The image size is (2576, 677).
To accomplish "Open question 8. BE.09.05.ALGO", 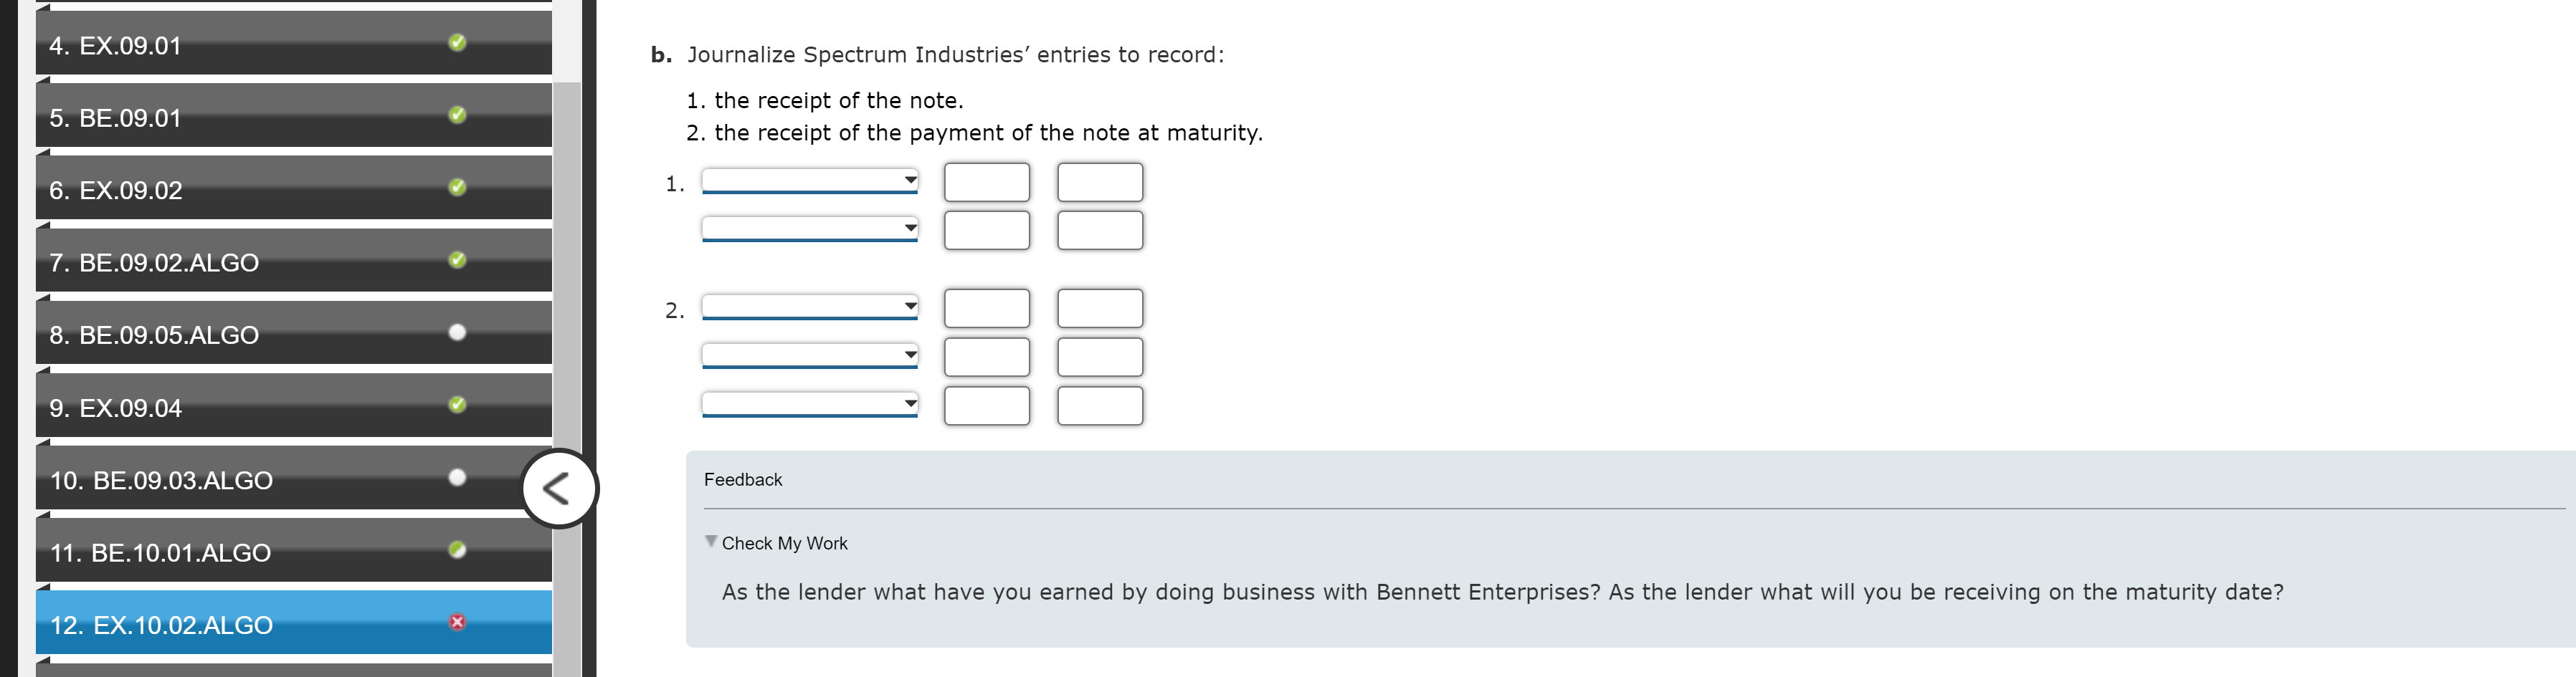I will pyautogui.click(x=250, y=335).
